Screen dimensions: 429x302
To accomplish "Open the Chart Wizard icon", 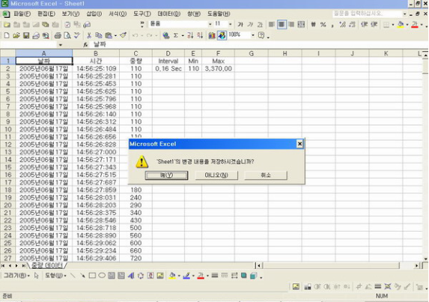I will point(212,35).
